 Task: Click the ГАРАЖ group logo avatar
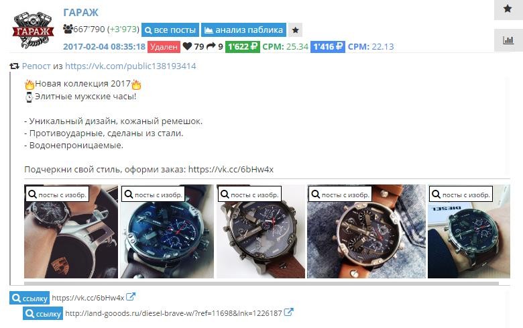(x=33, y=30)
